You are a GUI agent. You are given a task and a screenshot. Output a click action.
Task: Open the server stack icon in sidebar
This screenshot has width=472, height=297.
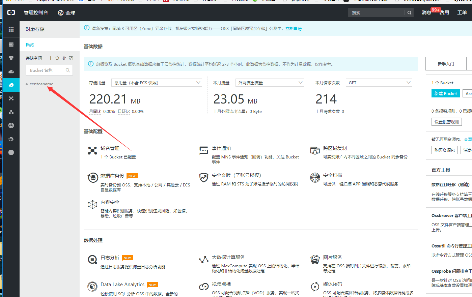click(x=11, y=44)
